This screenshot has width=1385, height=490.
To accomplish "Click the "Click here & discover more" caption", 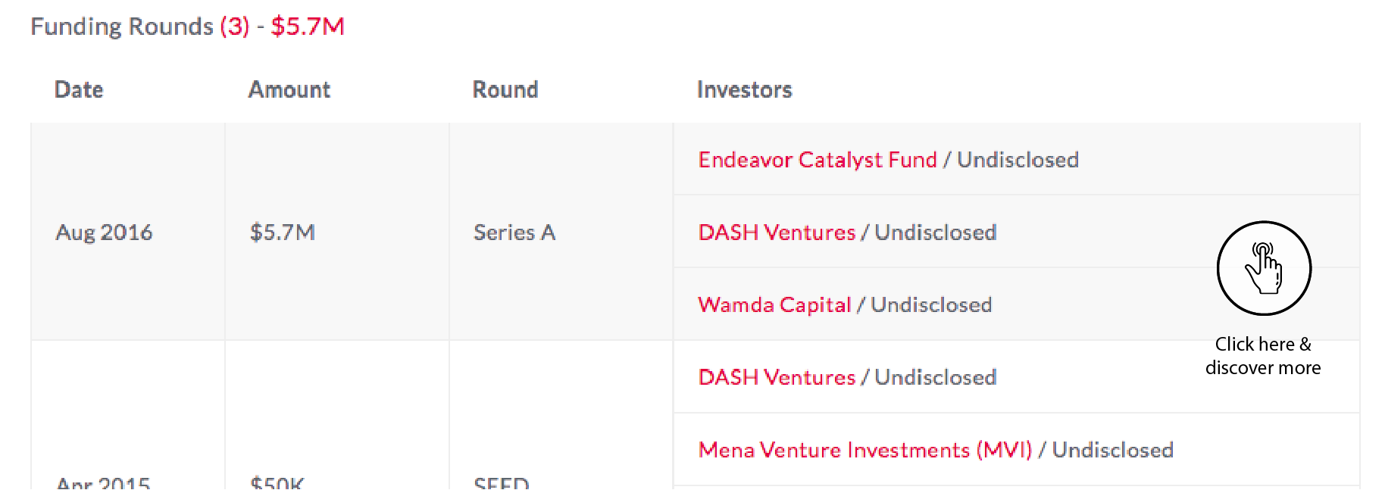I will point(1262,356).
